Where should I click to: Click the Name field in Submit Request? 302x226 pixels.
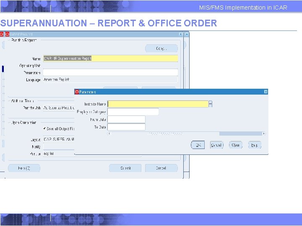coord(110,59)
